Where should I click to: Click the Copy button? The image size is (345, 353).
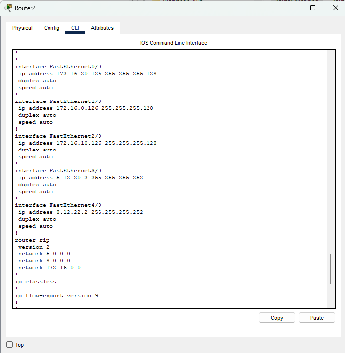[277, 318]
